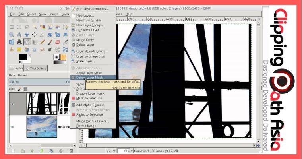The image size is (302, 159).
Task: Click the 25% zoom input field
Action: coord(124,151)
